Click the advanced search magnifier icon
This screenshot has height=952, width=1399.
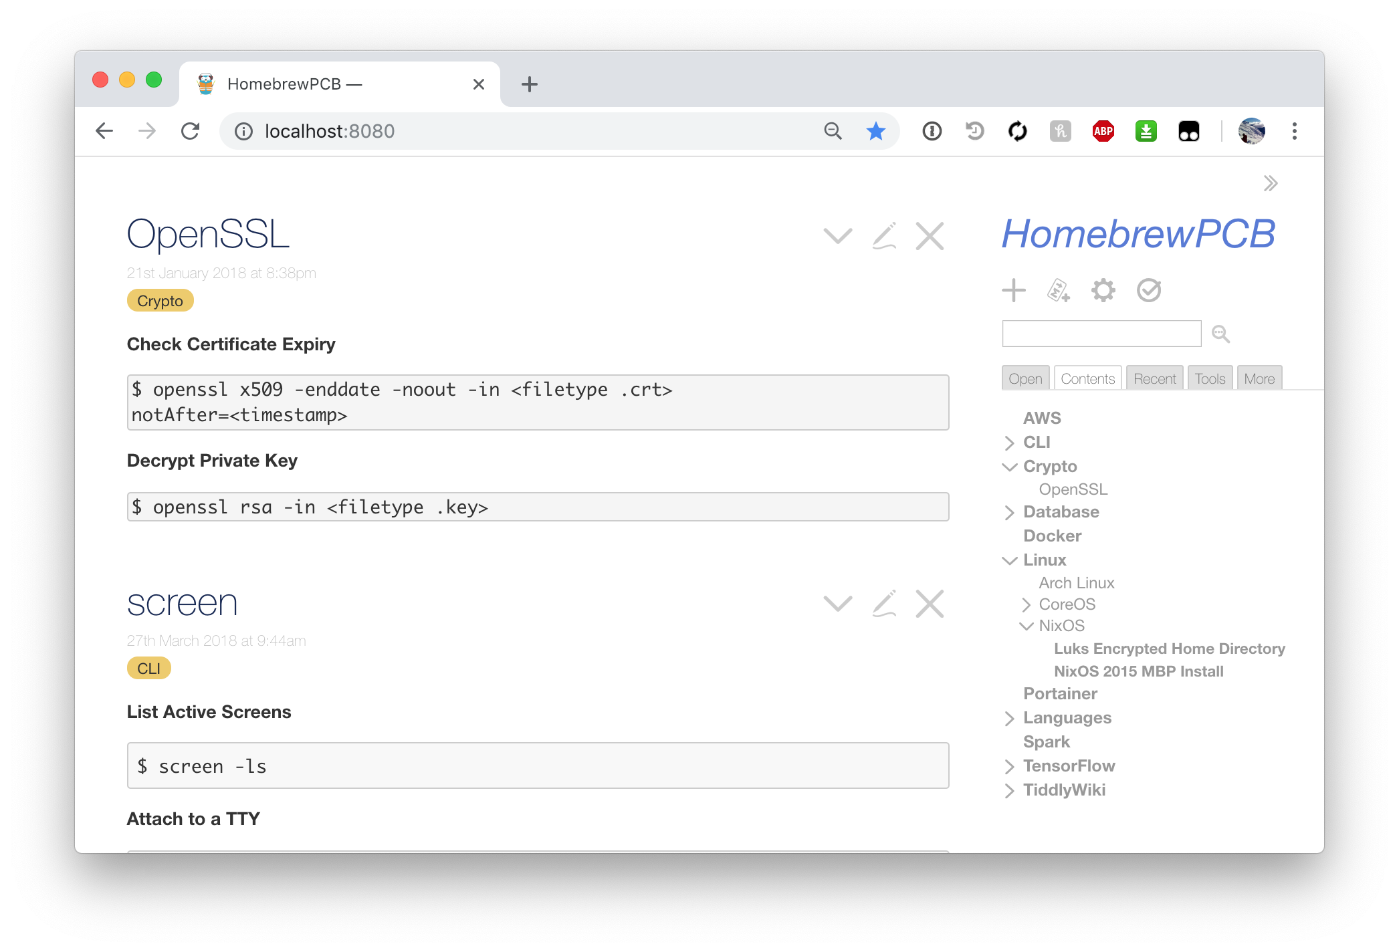point(1220,334)
